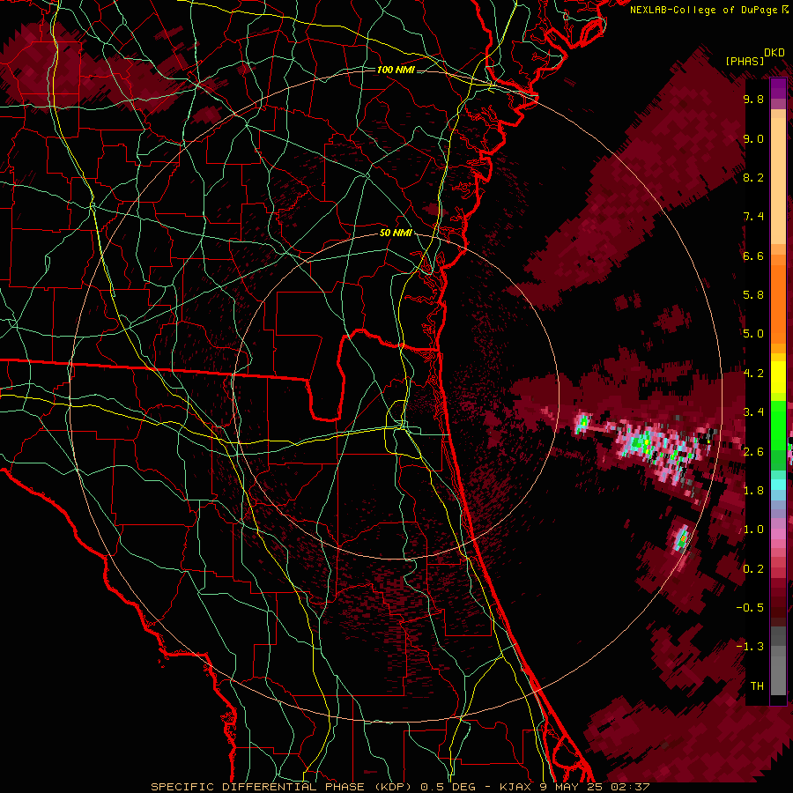Click the -0.5 value on the scale
Screen dimensions: 793x793
[x=750, y=608]
